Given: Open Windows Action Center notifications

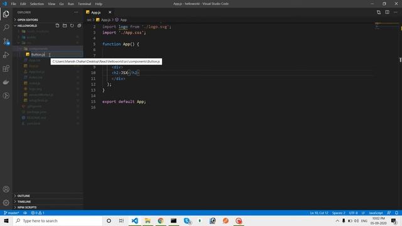Looking at the screenshot, I should tap(394, 220).
